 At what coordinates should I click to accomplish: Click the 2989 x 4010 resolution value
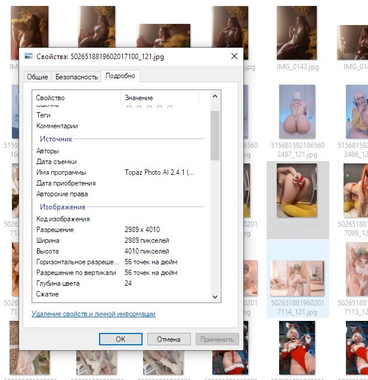pyautogui.click(x=142, y=230)
